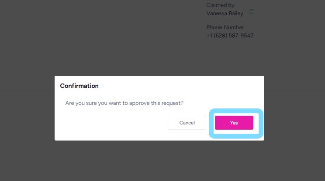Click the Vanessa Bailey name

click(225, 13)
